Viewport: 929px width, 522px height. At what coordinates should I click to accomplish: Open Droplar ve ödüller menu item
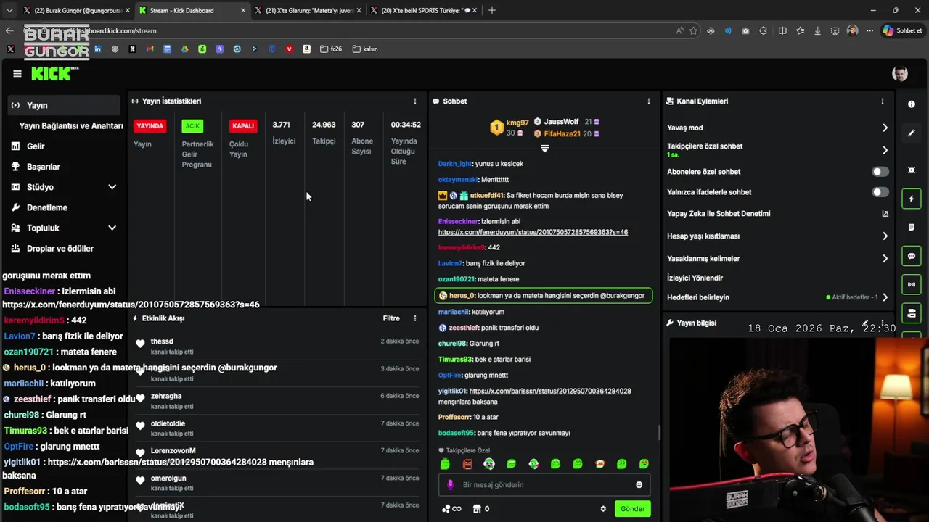click(x=64, y=249)
